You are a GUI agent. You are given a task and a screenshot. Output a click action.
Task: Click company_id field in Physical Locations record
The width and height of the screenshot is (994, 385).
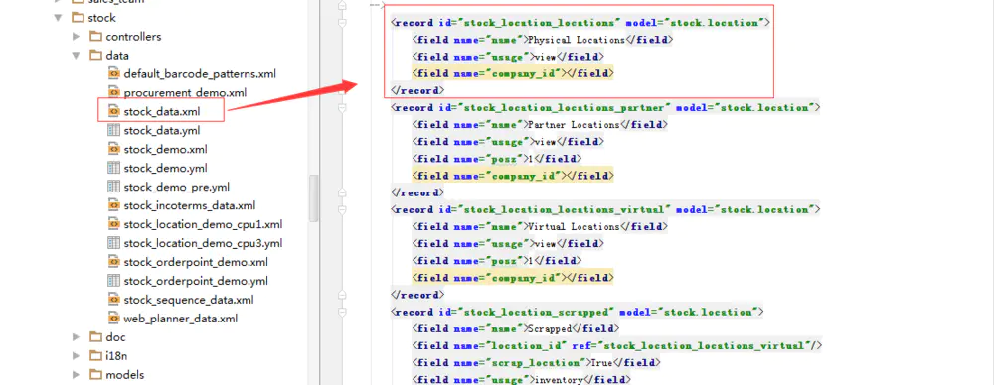pyautogui.click(x=514, y=74)
